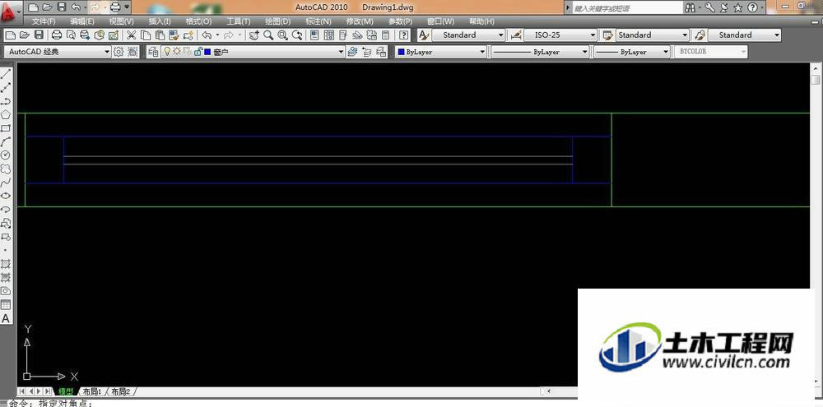This screenshot has height=407, width=823.
Task: Open the Multileader Style Standard dropdown
Action: pos(744,35)
